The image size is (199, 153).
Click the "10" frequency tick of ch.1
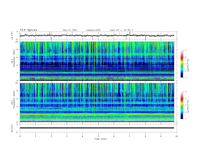pos(17,42)
